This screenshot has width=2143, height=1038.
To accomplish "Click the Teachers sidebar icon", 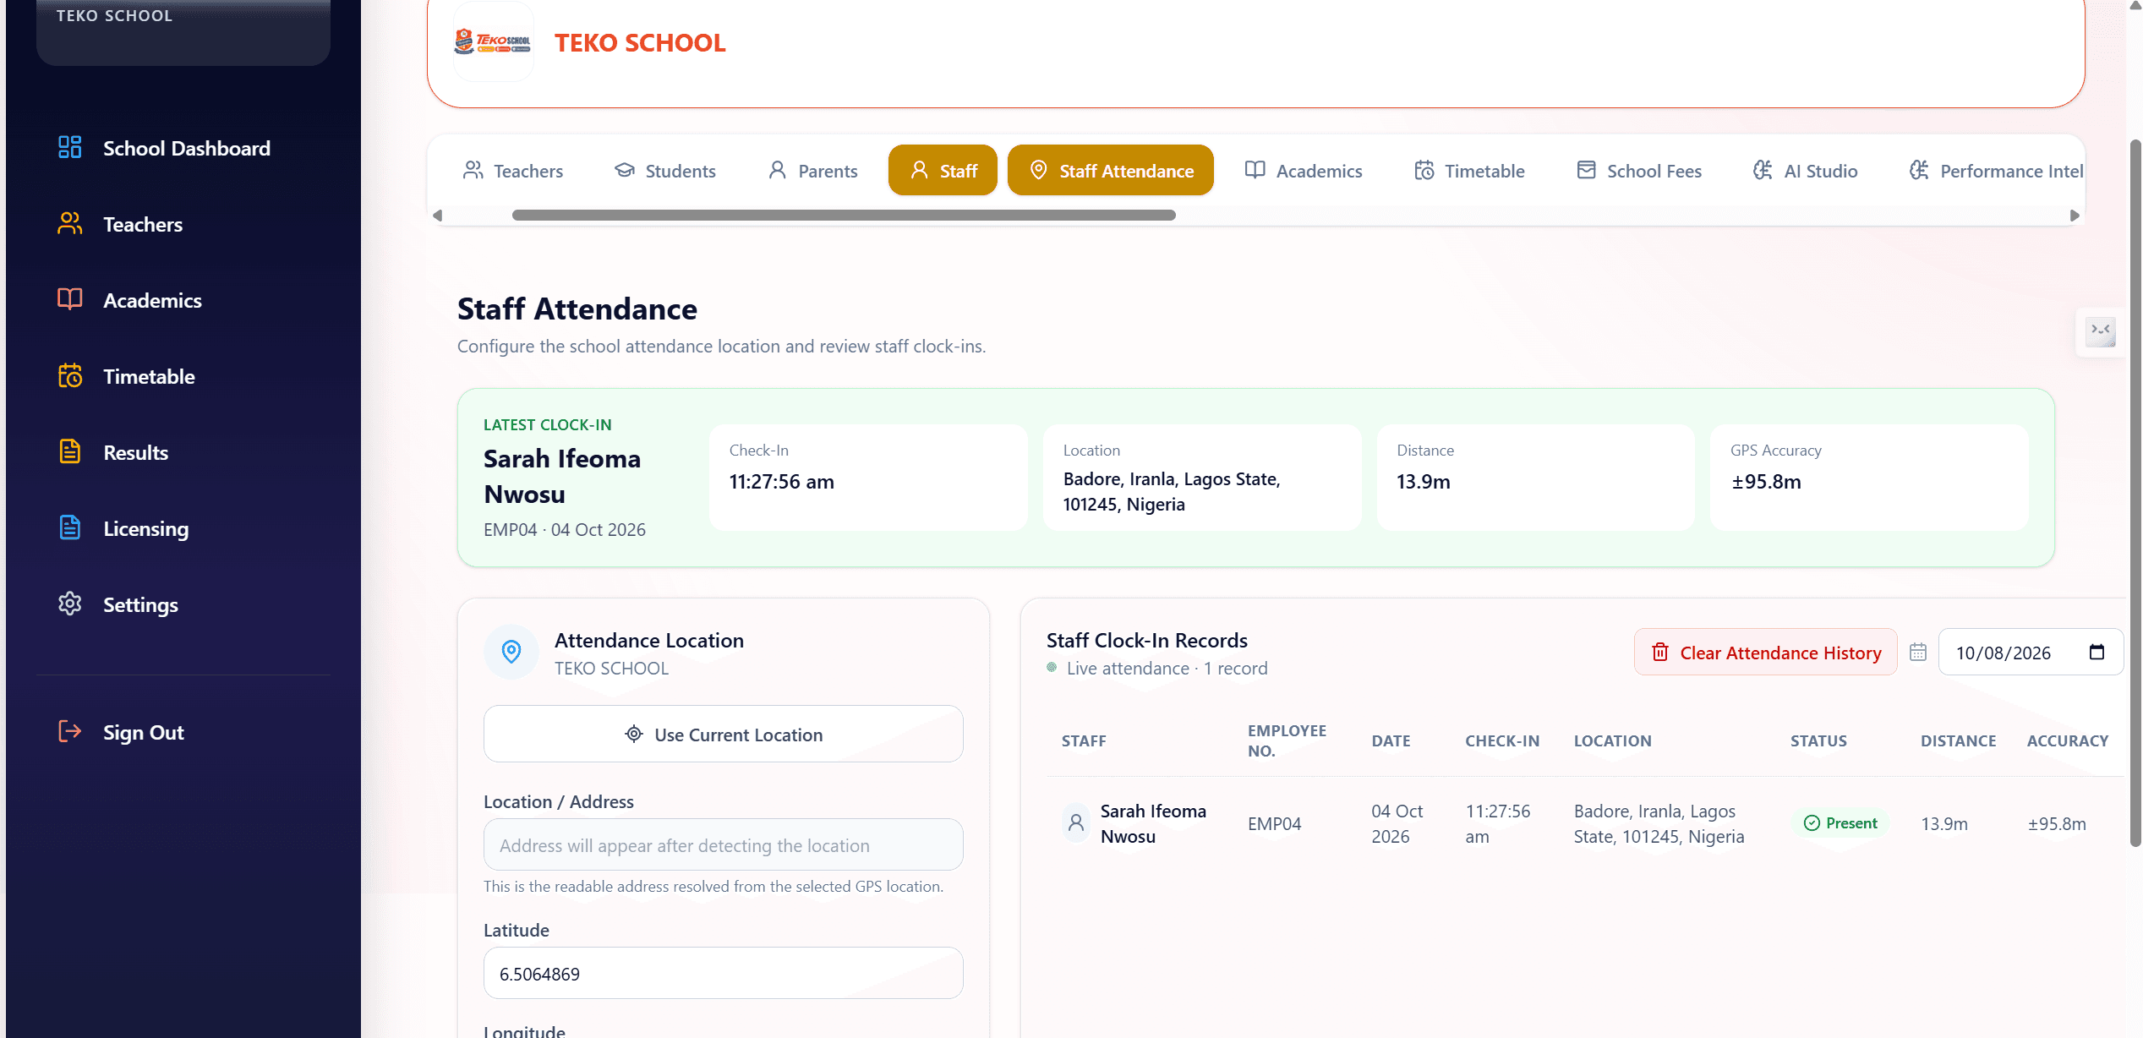I will click(x=70, y=223).
